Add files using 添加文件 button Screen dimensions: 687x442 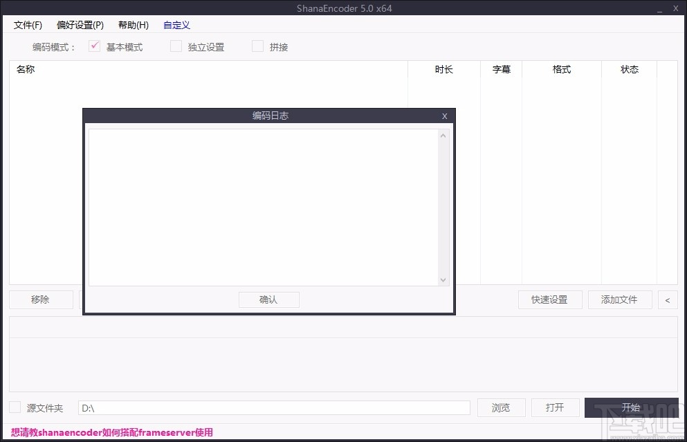coord(620,300)
